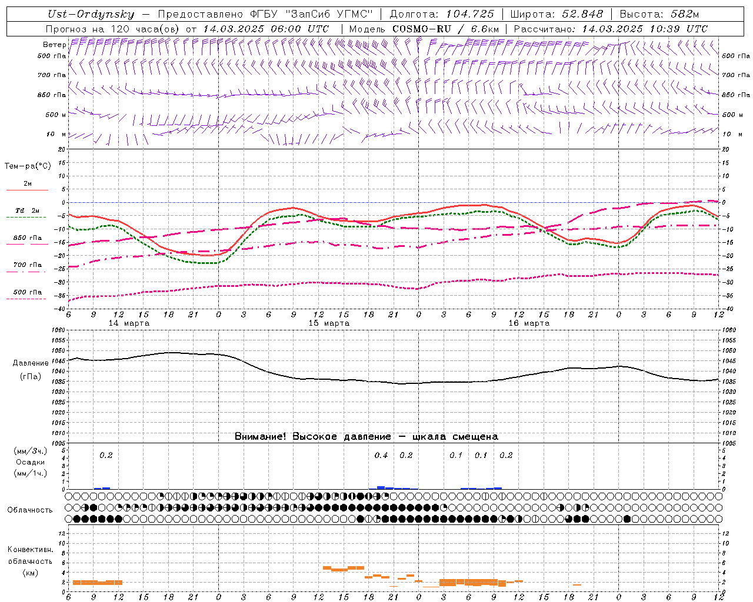The height and width of the screenshot is (602, 753).
Task: Click the 1060 label on left pressure axis
Action: (59, 330)
